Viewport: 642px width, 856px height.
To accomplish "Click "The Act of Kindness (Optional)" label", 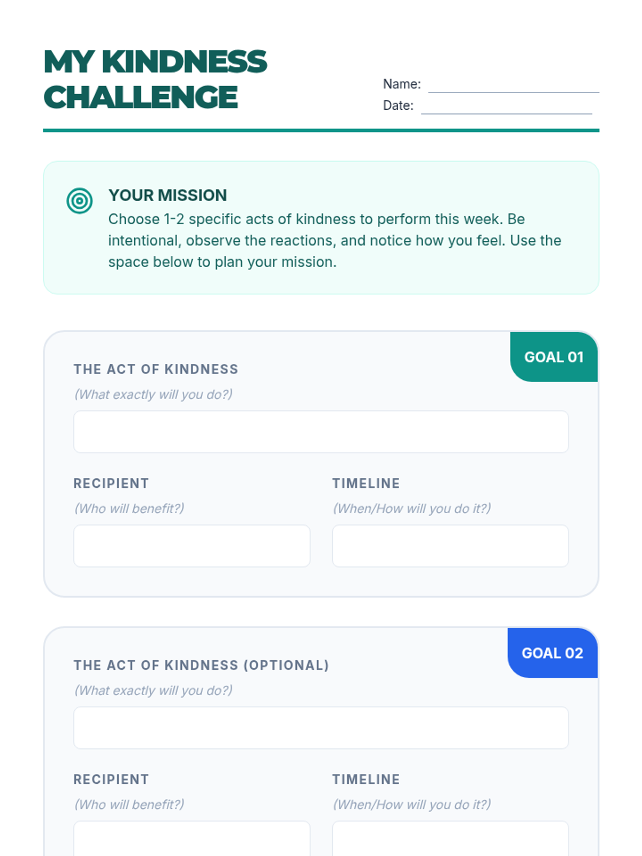I will (201, 665).
